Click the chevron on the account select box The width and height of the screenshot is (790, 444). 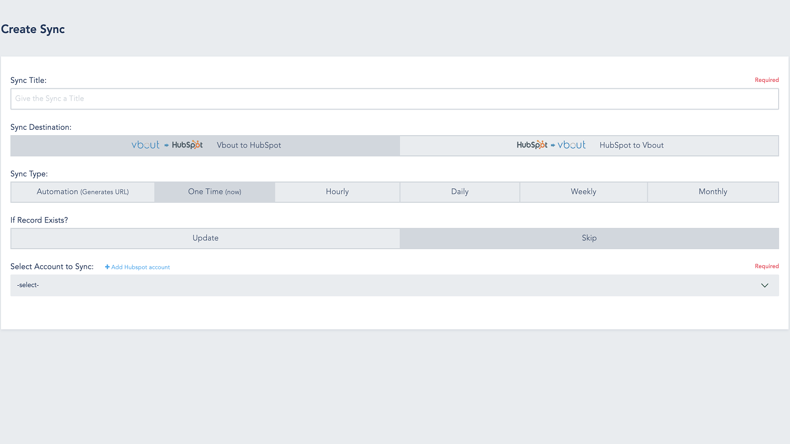coord(765,285)
